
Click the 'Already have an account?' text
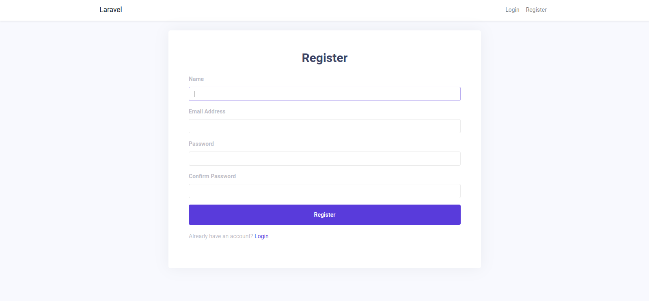pyautogui.click(x=220, y=236)
